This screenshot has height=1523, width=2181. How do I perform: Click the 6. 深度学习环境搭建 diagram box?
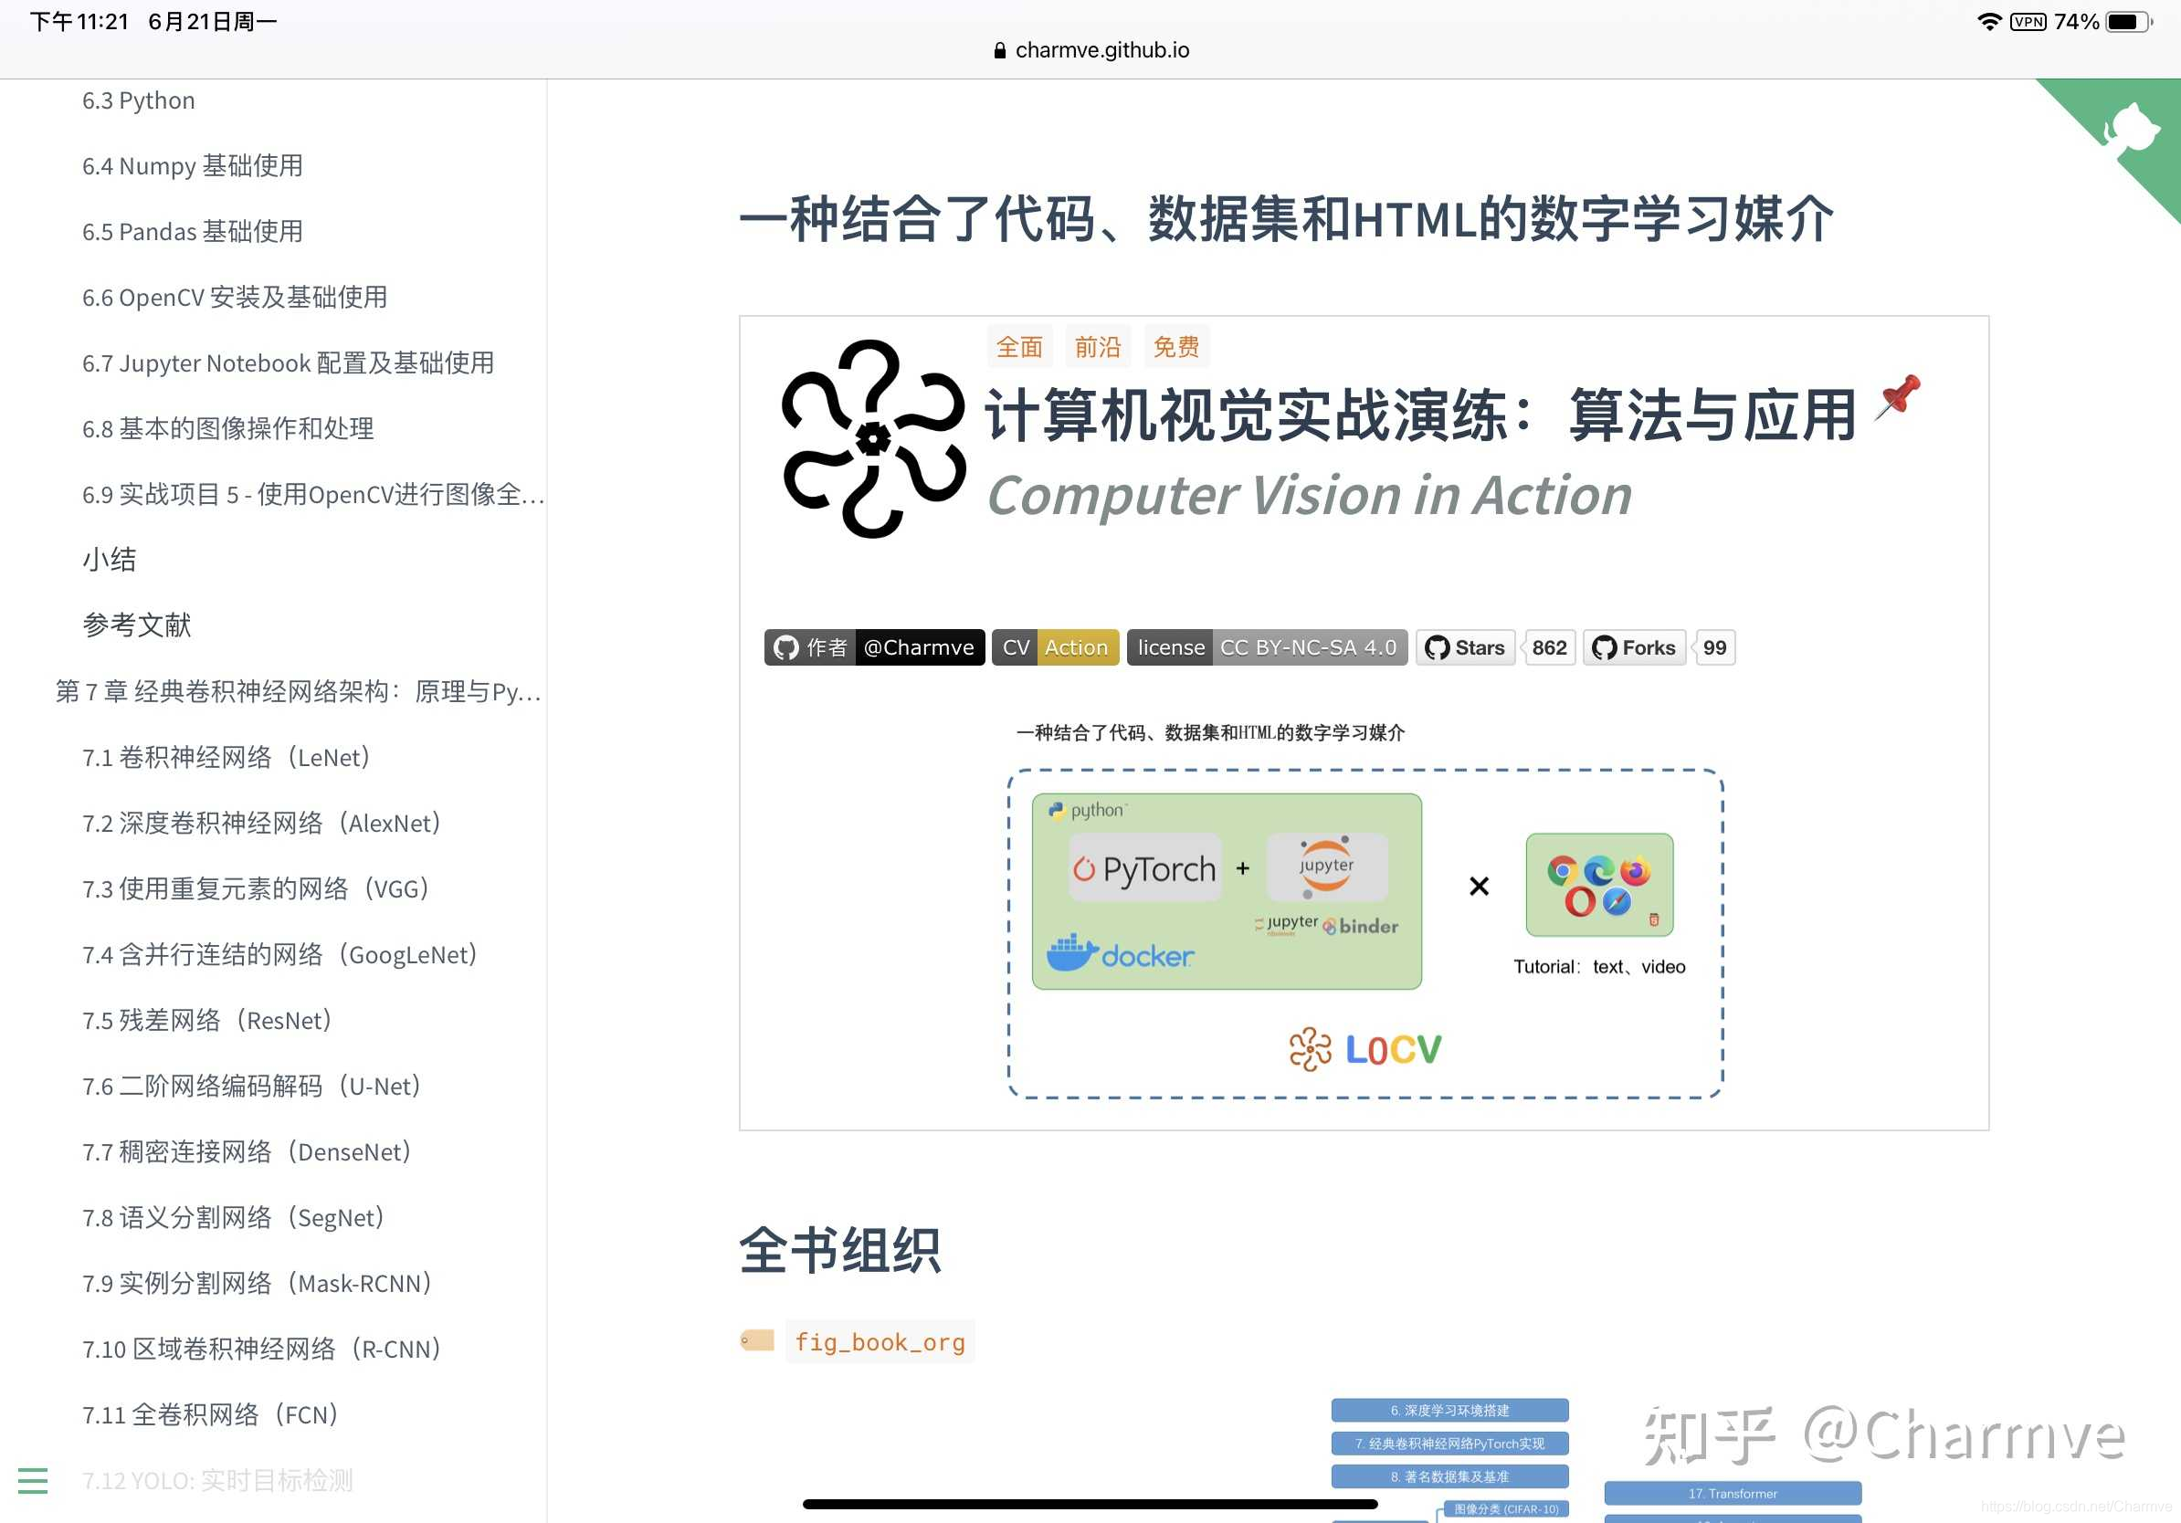1449,1410
